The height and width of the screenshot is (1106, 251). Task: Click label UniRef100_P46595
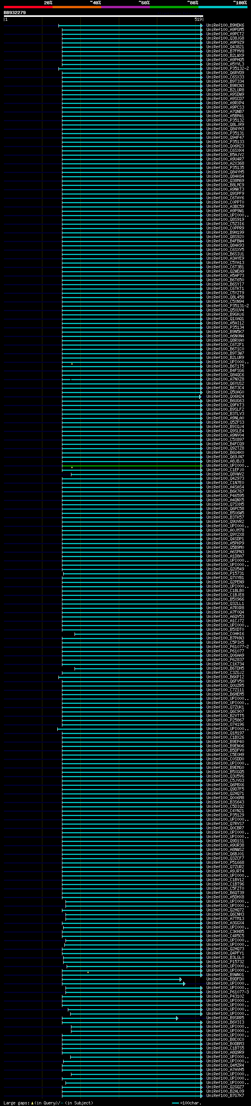click(x=225, y=496)
